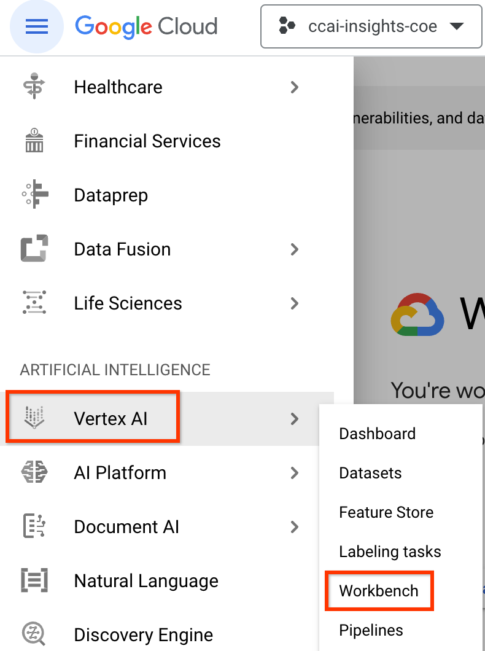Expand the Data Fusion submenu arrow
The image size is (485, 651).
pyautogui.click(x=295, y=249)
